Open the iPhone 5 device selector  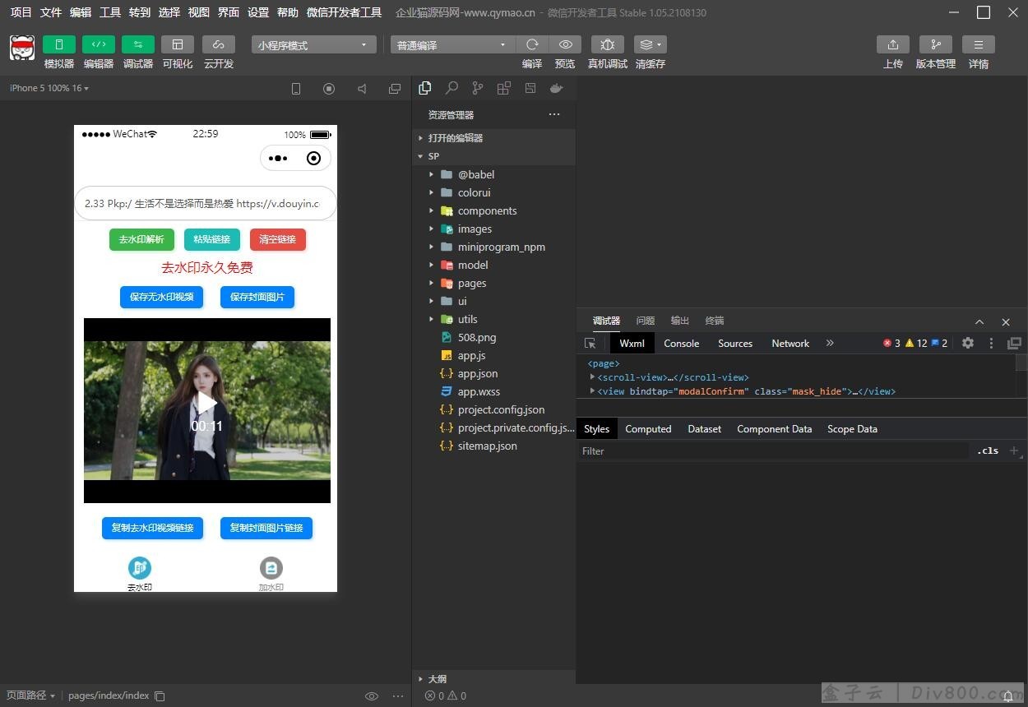pyautogui.click(x=49, y=88)
